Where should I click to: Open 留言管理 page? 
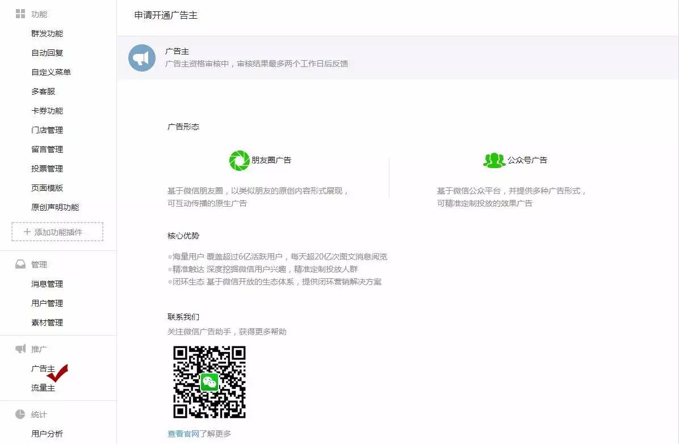click(x=47, y=149)
